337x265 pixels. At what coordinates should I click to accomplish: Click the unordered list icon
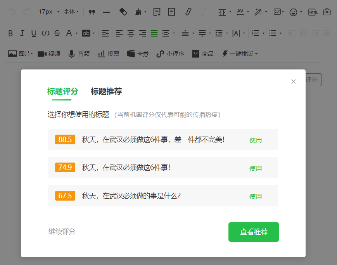(x=273, y=33)
